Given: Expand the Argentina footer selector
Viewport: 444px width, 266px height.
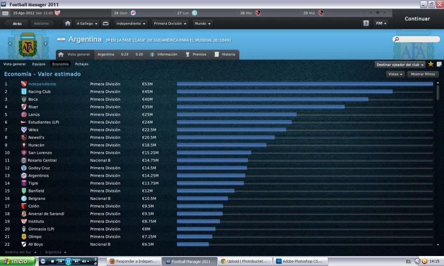Looking at the screenshot, I should 55,252.
